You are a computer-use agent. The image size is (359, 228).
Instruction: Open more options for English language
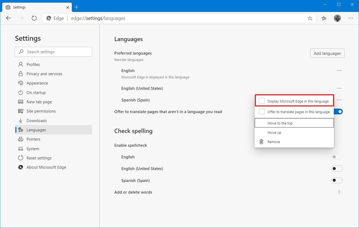pos(339,70)
